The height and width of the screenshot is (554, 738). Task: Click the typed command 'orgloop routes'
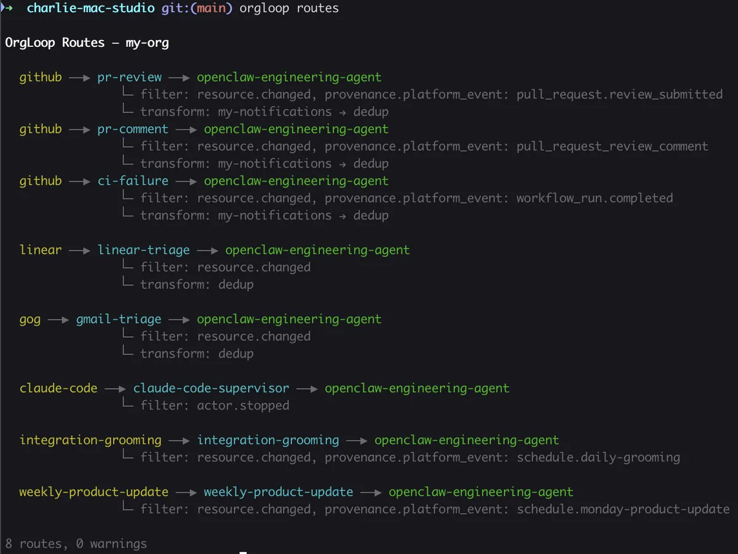click(289, 9)
